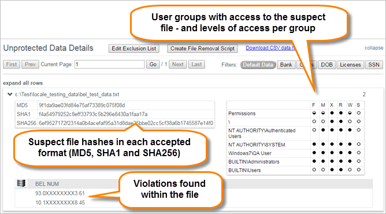Click the Edit Exclusion List button
The width and height of the screenshot is (386, 214).
134,49
